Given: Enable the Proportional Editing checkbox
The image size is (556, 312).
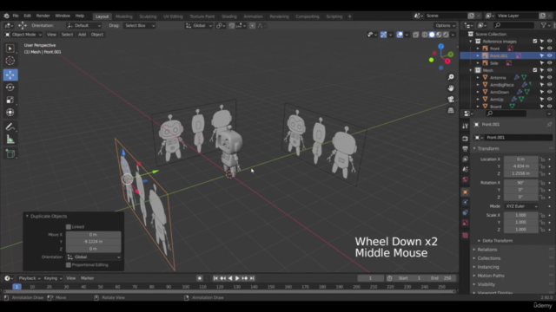Looking at the screenshot, I should (69, 265).
